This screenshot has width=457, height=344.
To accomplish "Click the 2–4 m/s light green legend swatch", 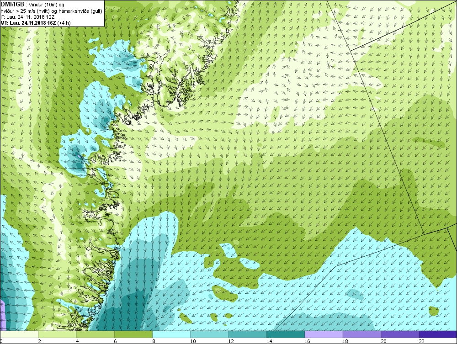I will [x=57, y=334].
